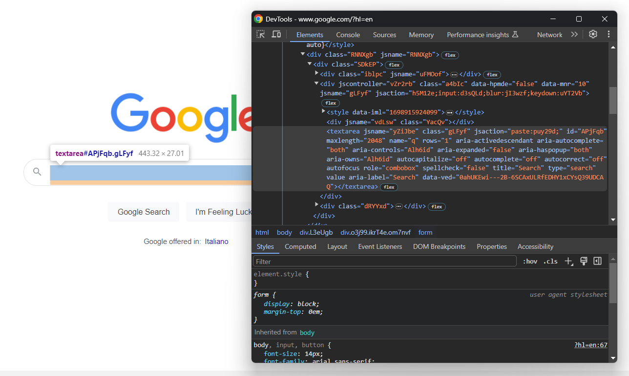This screenshot has width=629, height=376.
Task: Collapse the div class RNNXgb node
Action: pos(303,54)
